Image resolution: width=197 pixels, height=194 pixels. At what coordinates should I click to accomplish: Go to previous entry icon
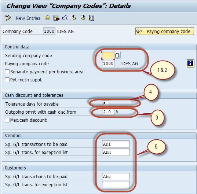74,18
